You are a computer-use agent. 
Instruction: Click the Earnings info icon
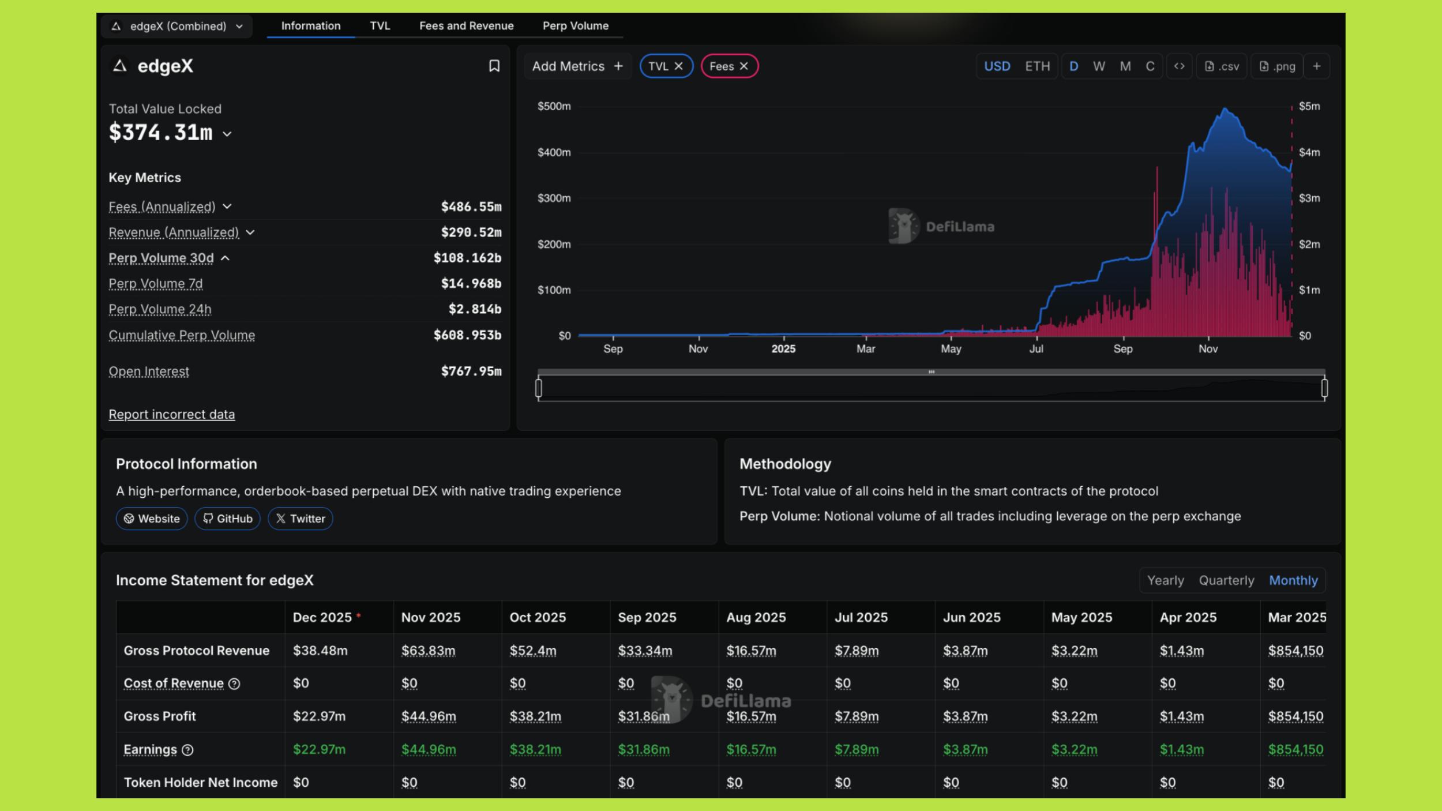click(x=187, y=750)
